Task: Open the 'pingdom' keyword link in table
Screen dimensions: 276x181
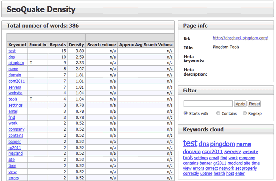Action: [x=16, y=63]
